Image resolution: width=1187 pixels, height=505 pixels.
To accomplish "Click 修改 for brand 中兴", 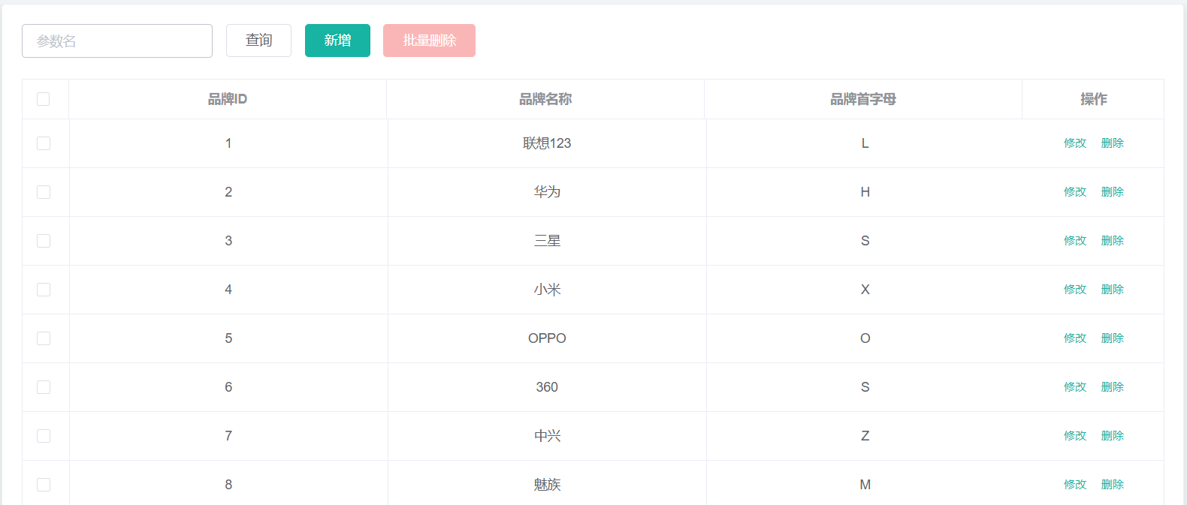I will click(1075, 436).
